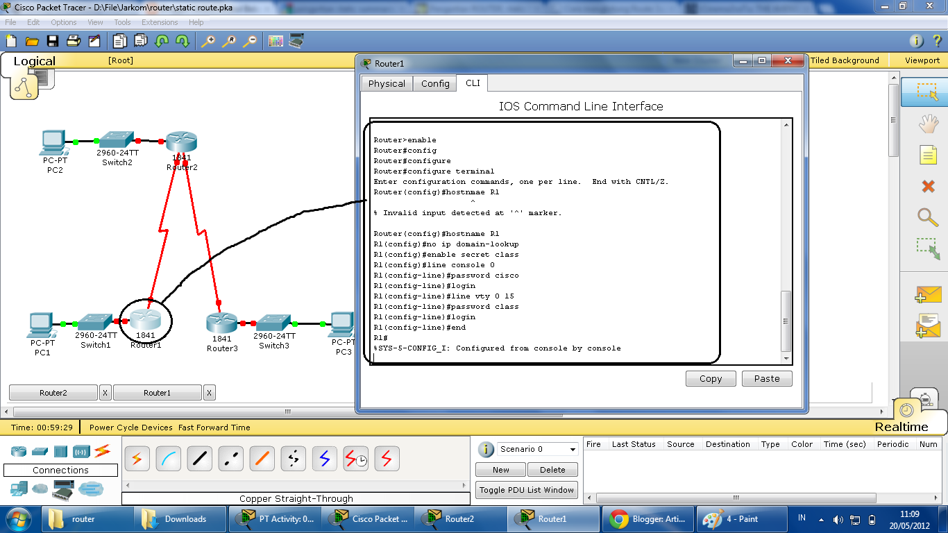Open the Paint app in the Windows taskbar
The width and height of the screenshot is (948, 533).
click(x=740, y=518)
